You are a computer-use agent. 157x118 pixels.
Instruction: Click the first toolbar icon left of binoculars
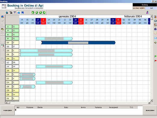(7, 13)
